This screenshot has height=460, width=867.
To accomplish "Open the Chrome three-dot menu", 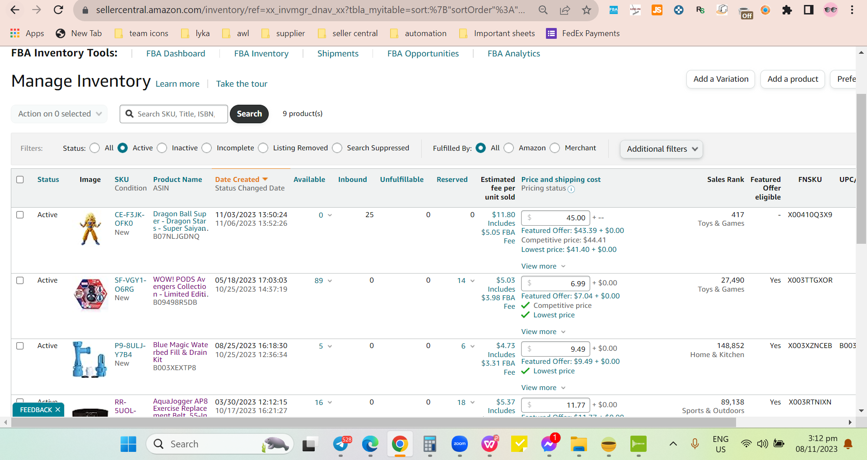I will pos(852,10).
